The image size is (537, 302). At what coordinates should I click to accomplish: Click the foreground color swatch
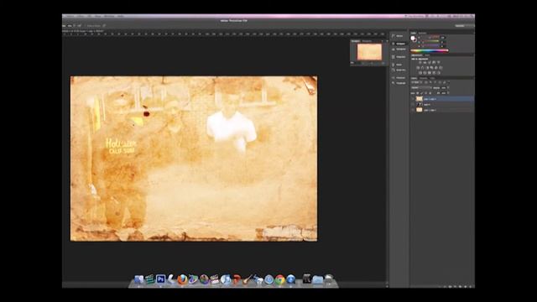[x=413, y=38]
